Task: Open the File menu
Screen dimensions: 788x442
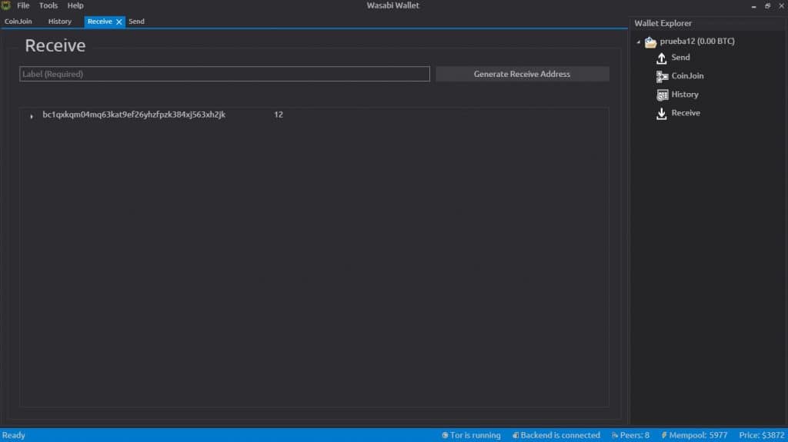Action: 23,5
